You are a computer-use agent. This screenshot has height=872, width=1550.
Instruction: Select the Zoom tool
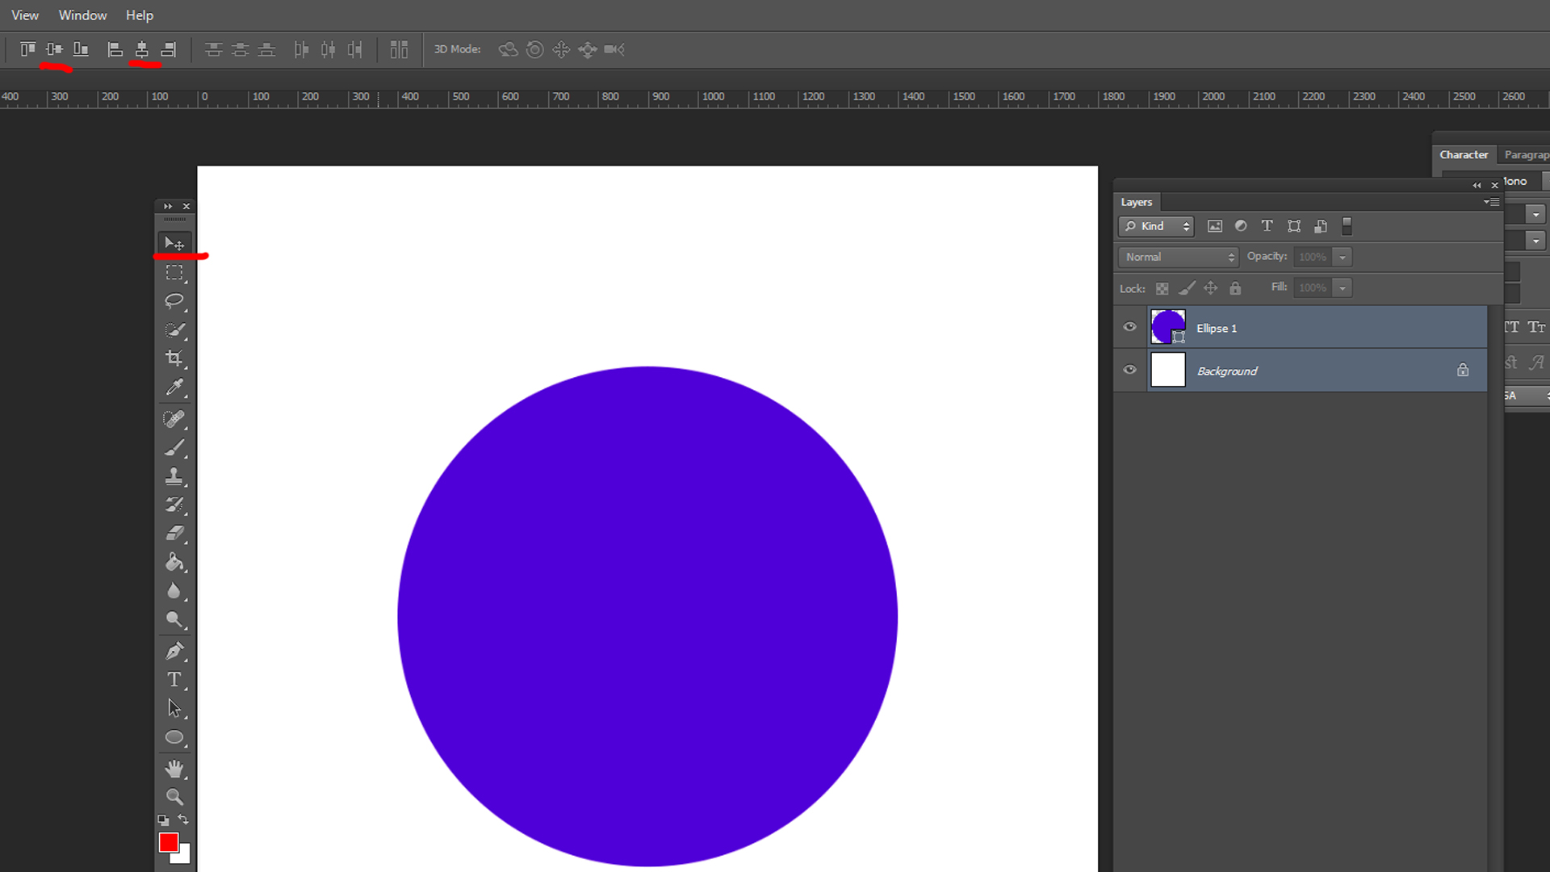coord(174,797)
